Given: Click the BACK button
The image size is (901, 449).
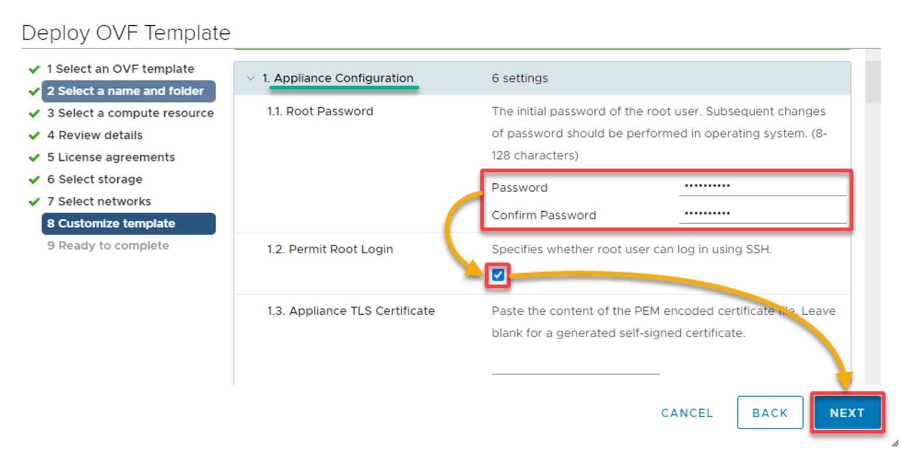Looking at the screenshot, I should click(770, 413).
